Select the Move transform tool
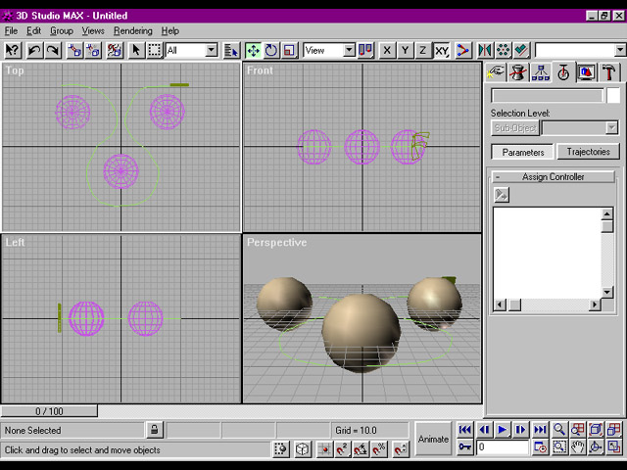This screenshot has width=627, height=470. [253, 50]
